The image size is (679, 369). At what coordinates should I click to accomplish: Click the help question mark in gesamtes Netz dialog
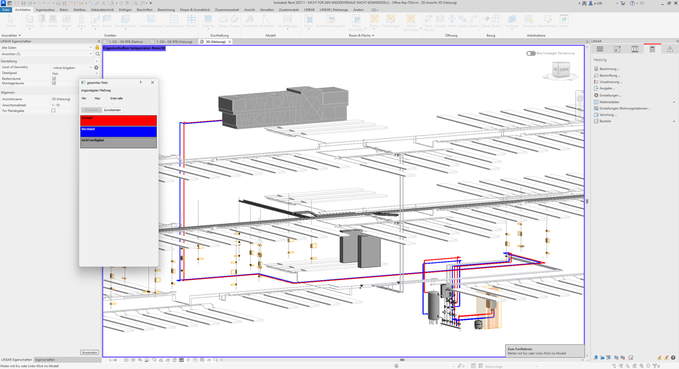[141, 83]
